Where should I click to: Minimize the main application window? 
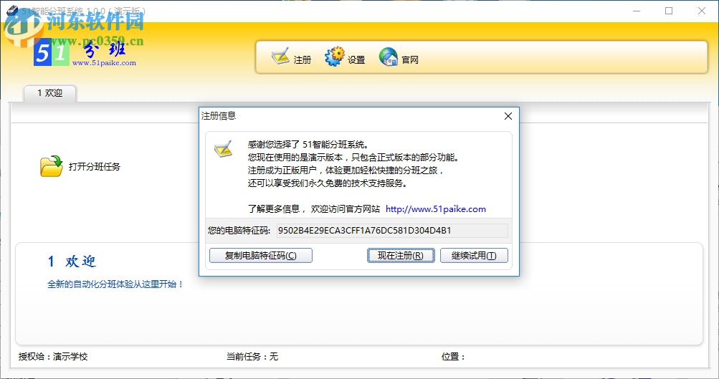(x=637, y=11)
